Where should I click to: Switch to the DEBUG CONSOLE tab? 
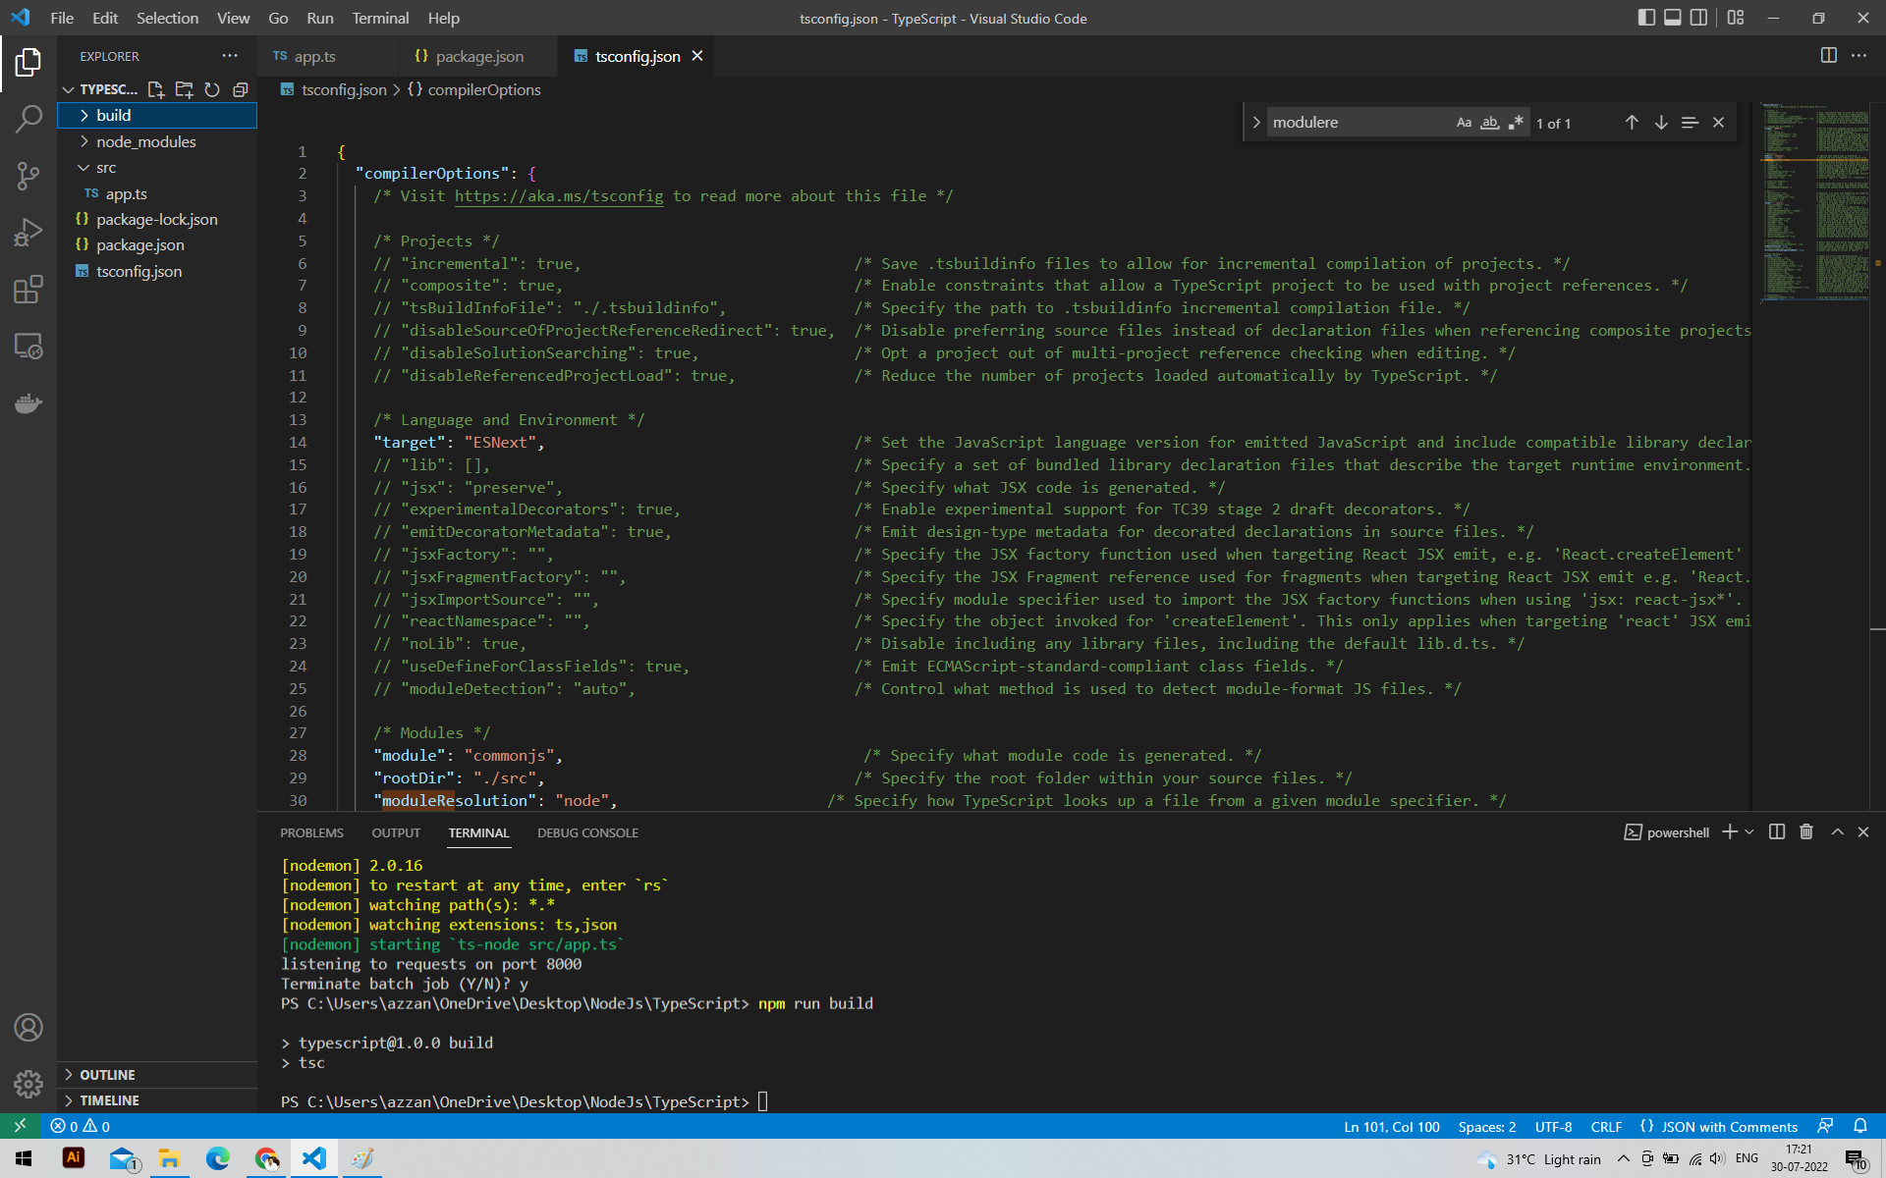pyautogui.click(x=587, y=832)
